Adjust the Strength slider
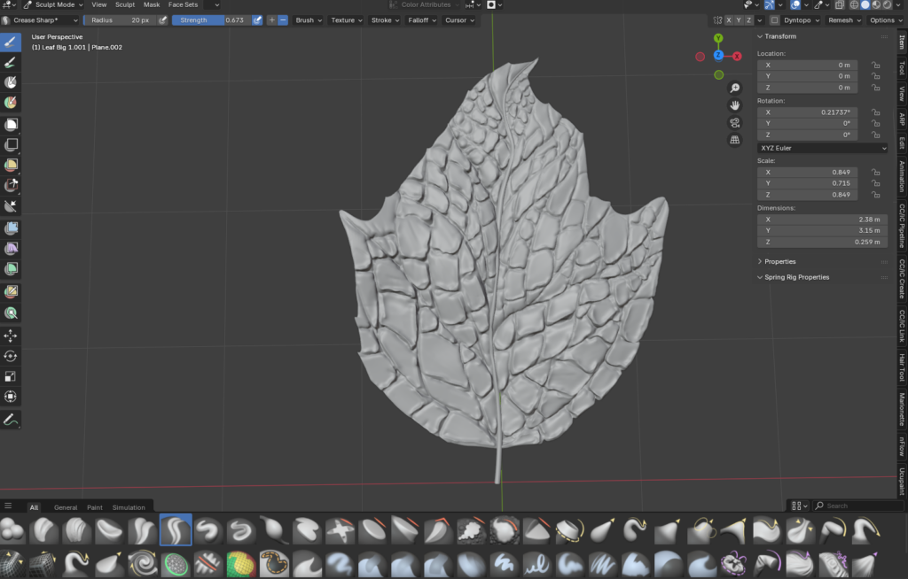Image resolution: width=908 pixels, height=579 pixels. tap(211, 20)
